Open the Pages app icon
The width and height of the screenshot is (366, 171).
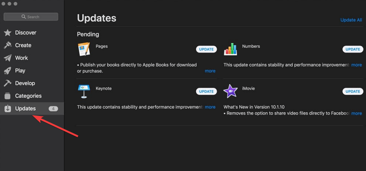tap(84, 49)
